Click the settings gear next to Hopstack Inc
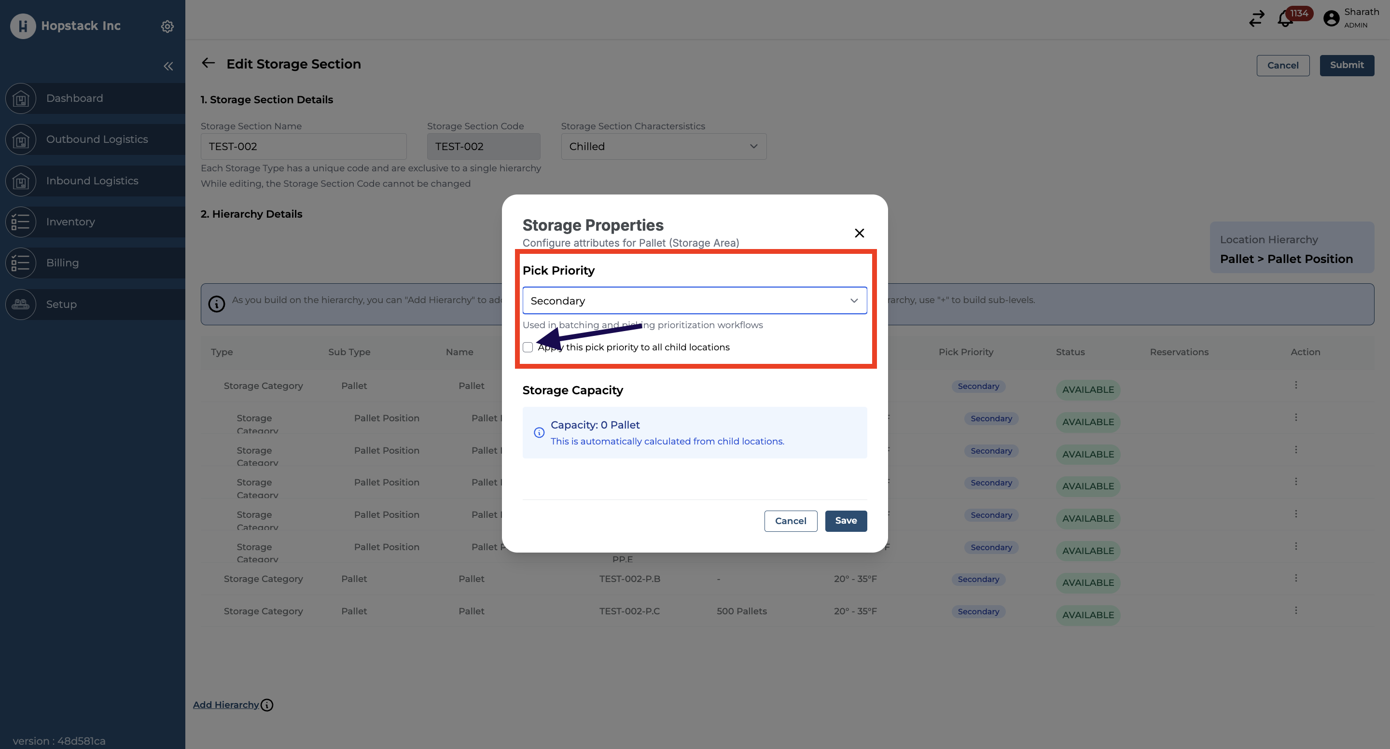Image resolution: width=1390 pixels, height=749 pixels. point(167,26)
